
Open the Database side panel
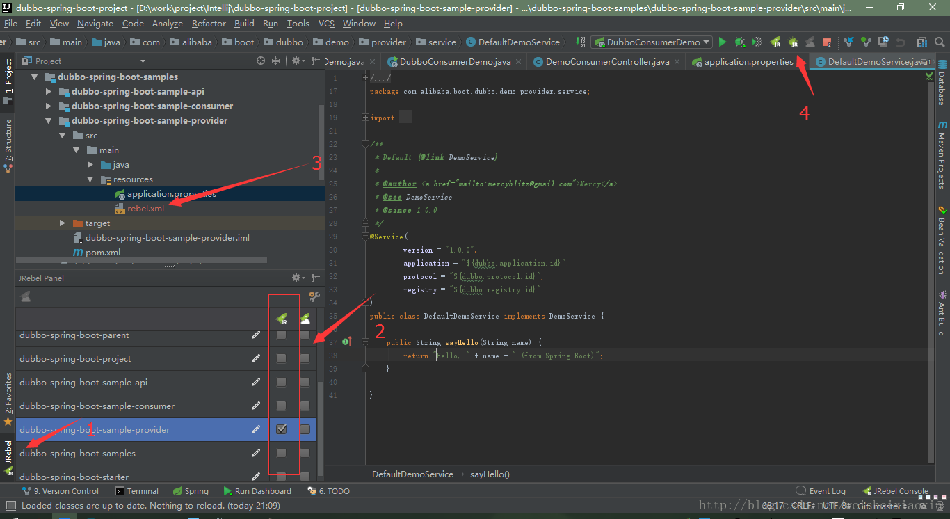tap(942, 83)
